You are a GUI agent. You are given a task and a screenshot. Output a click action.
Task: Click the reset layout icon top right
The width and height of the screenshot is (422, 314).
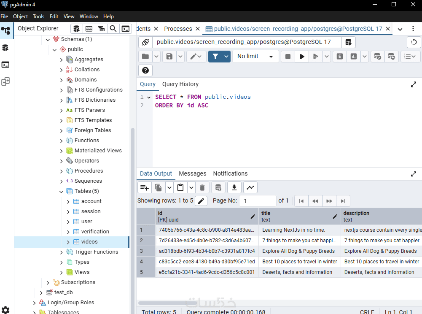414,42
